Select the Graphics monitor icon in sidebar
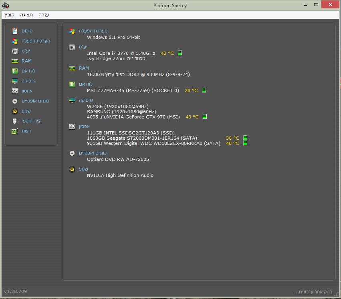 (15, 81)
